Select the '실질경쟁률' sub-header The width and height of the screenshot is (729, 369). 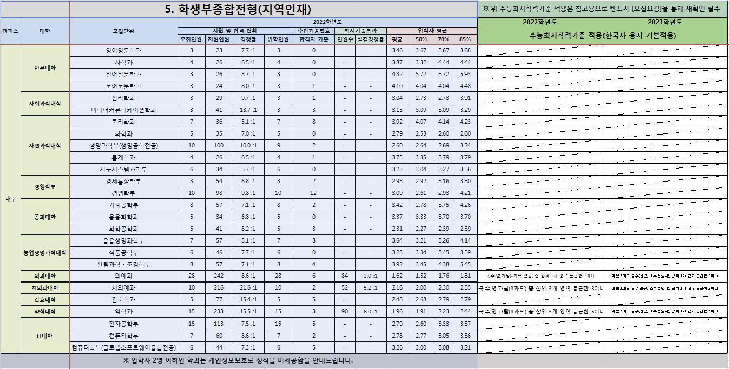pyautogui.click(x=371, y=39)
